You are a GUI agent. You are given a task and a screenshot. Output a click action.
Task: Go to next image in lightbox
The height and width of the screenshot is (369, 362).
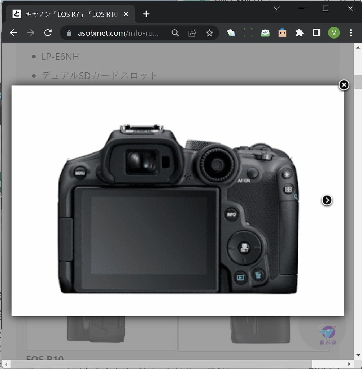click(327, 200)
